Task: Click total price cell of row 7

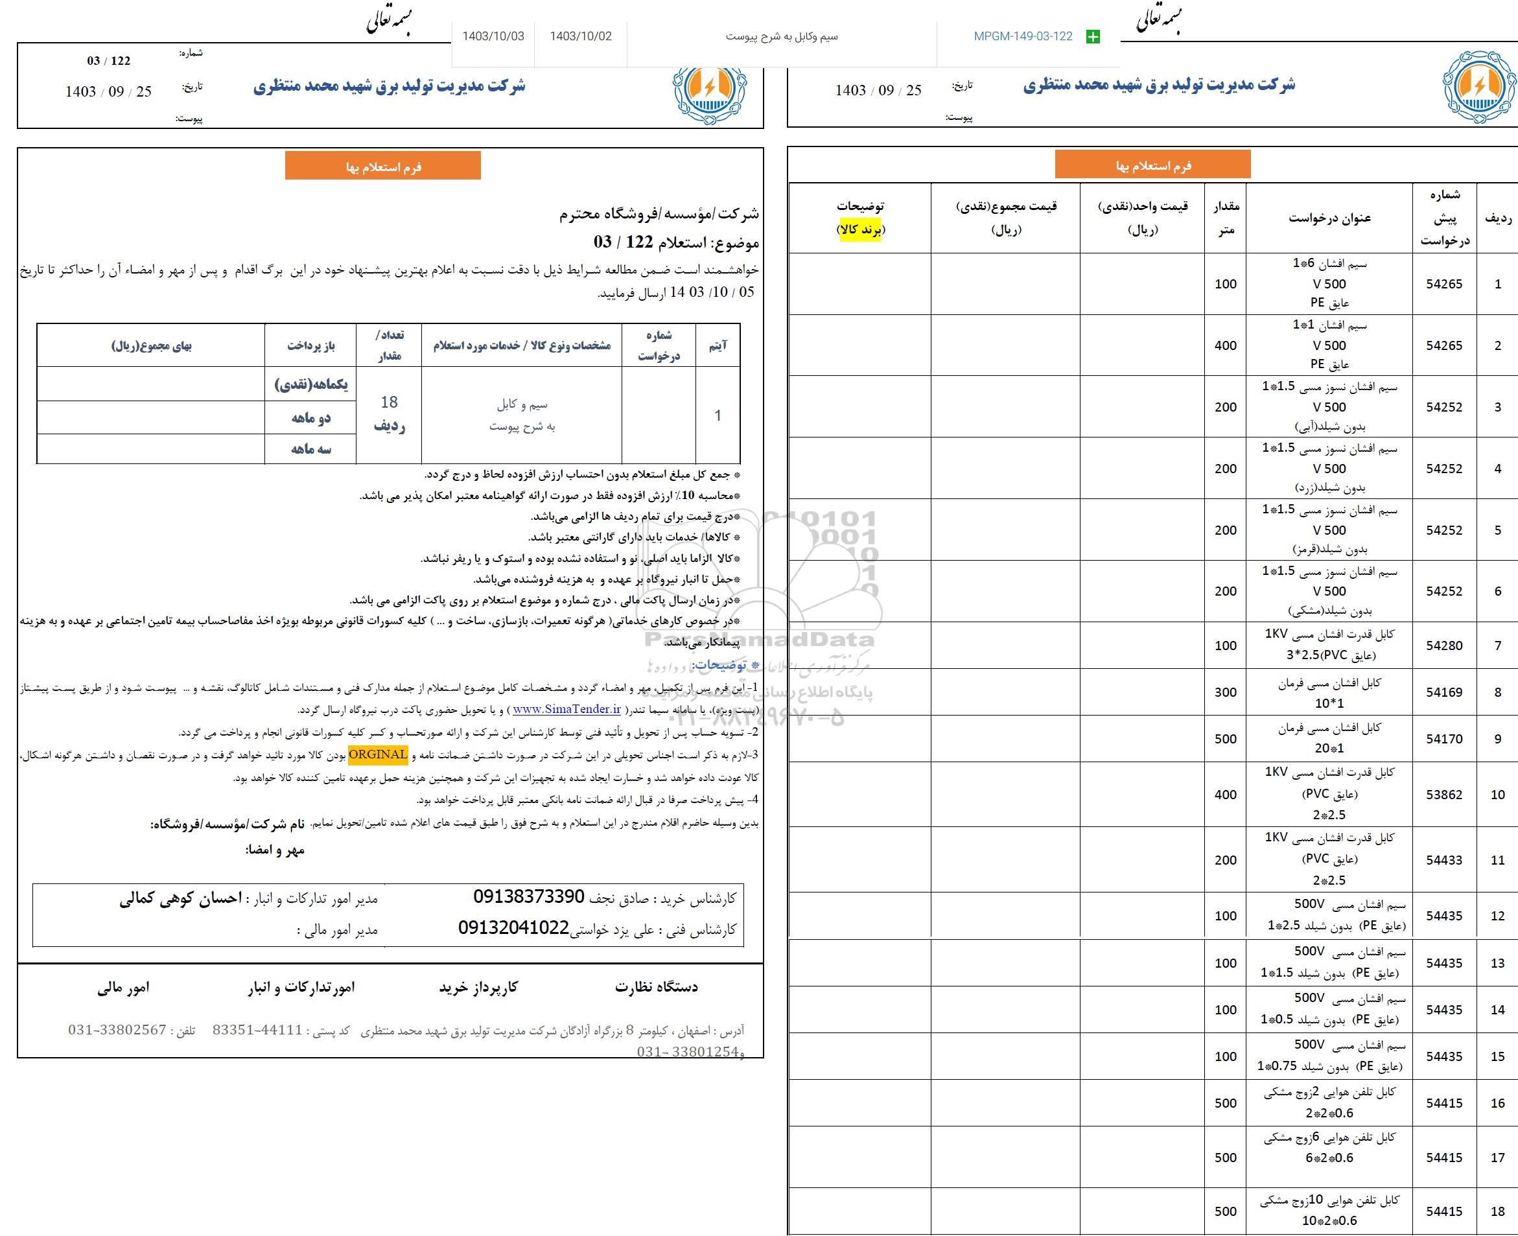Action: 1005,646
